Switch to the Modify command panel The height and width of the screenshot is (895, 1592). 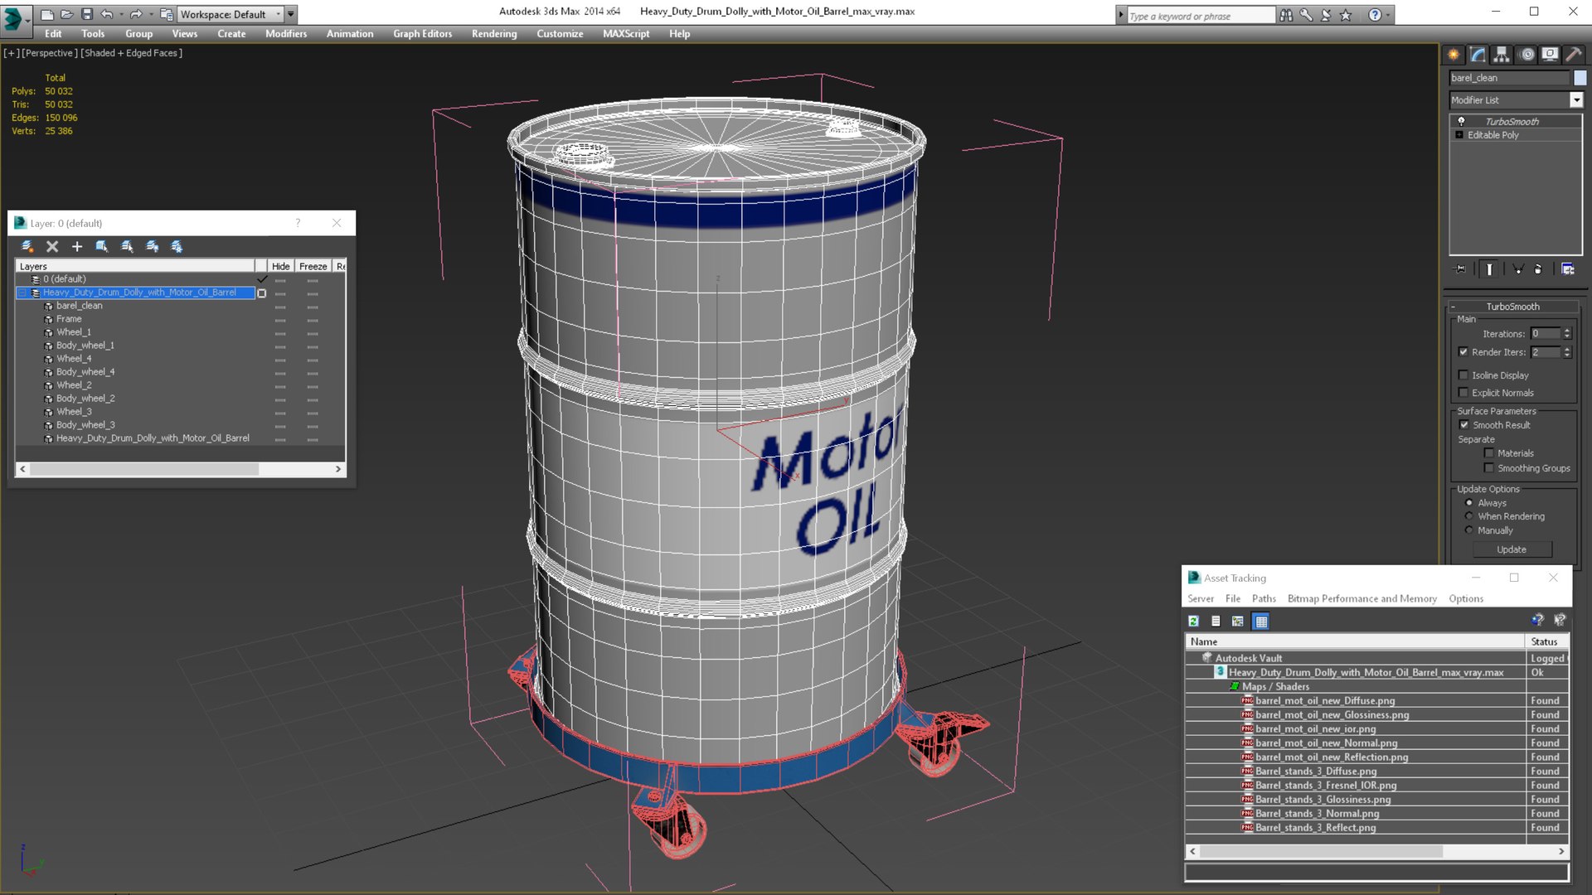(1478, 55)
